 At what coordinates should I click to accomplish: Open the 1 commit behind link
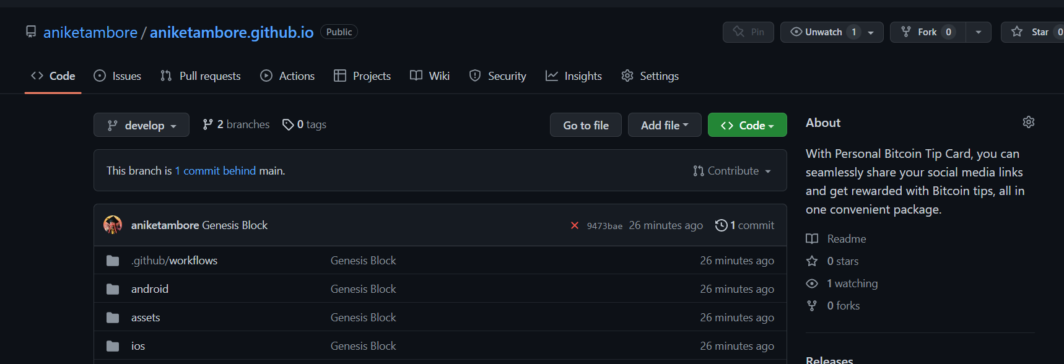pos(215,171)
